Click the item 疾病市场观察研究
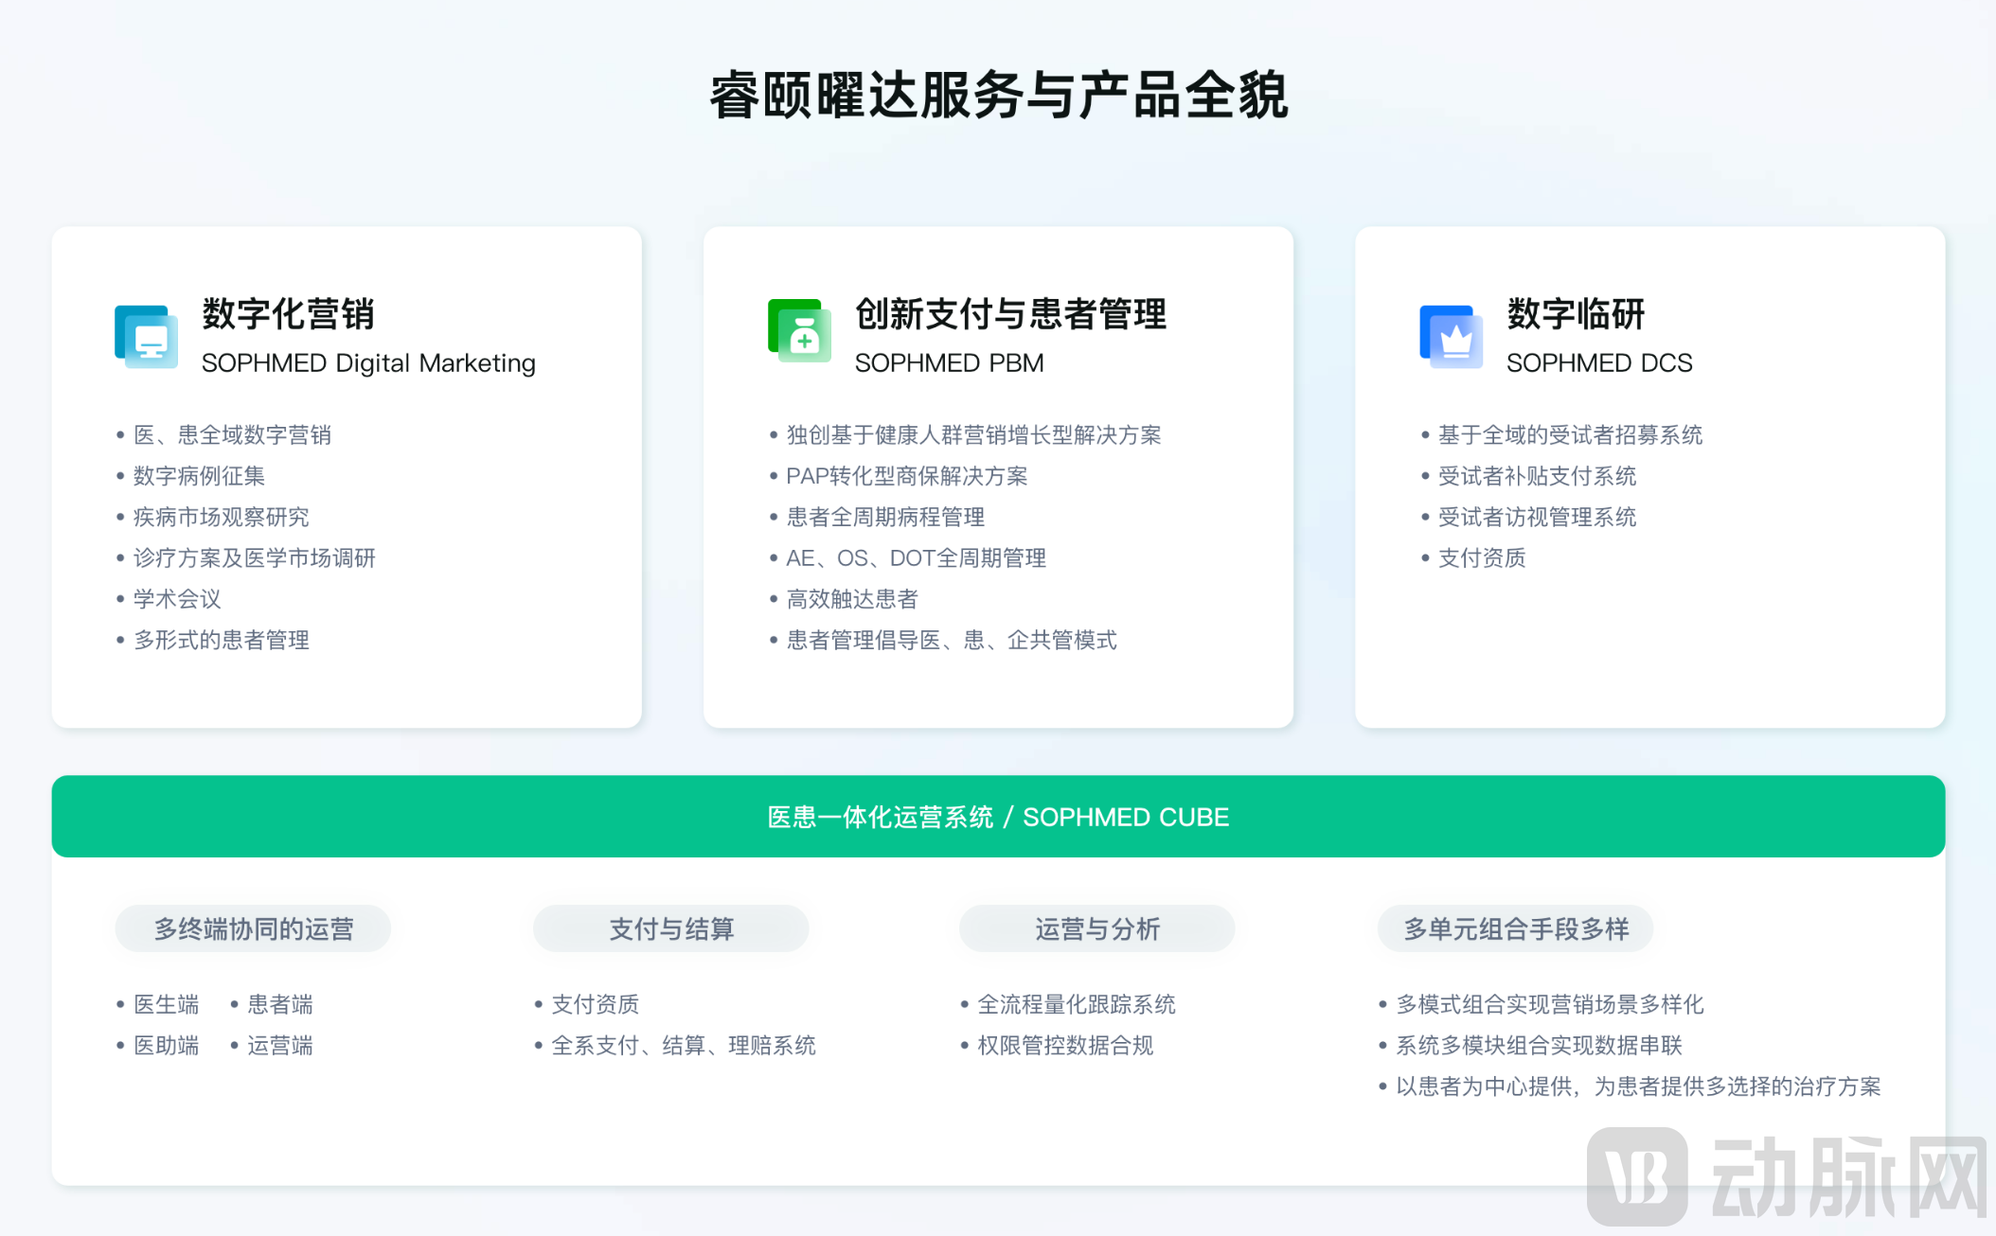The image size is (1996, 1236). [x=221, y=517]
